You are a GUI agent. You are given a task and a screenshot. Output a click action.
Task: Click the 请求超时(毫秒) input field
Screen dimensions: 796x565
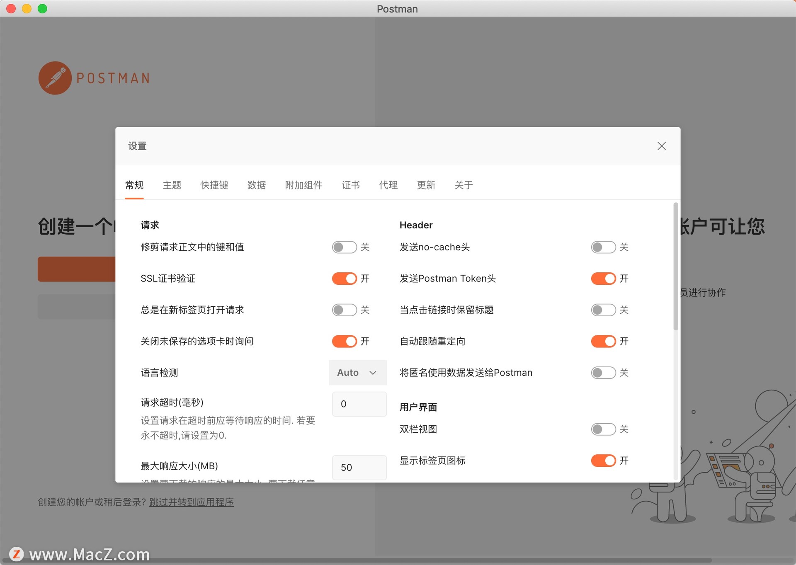coord(359,404)
